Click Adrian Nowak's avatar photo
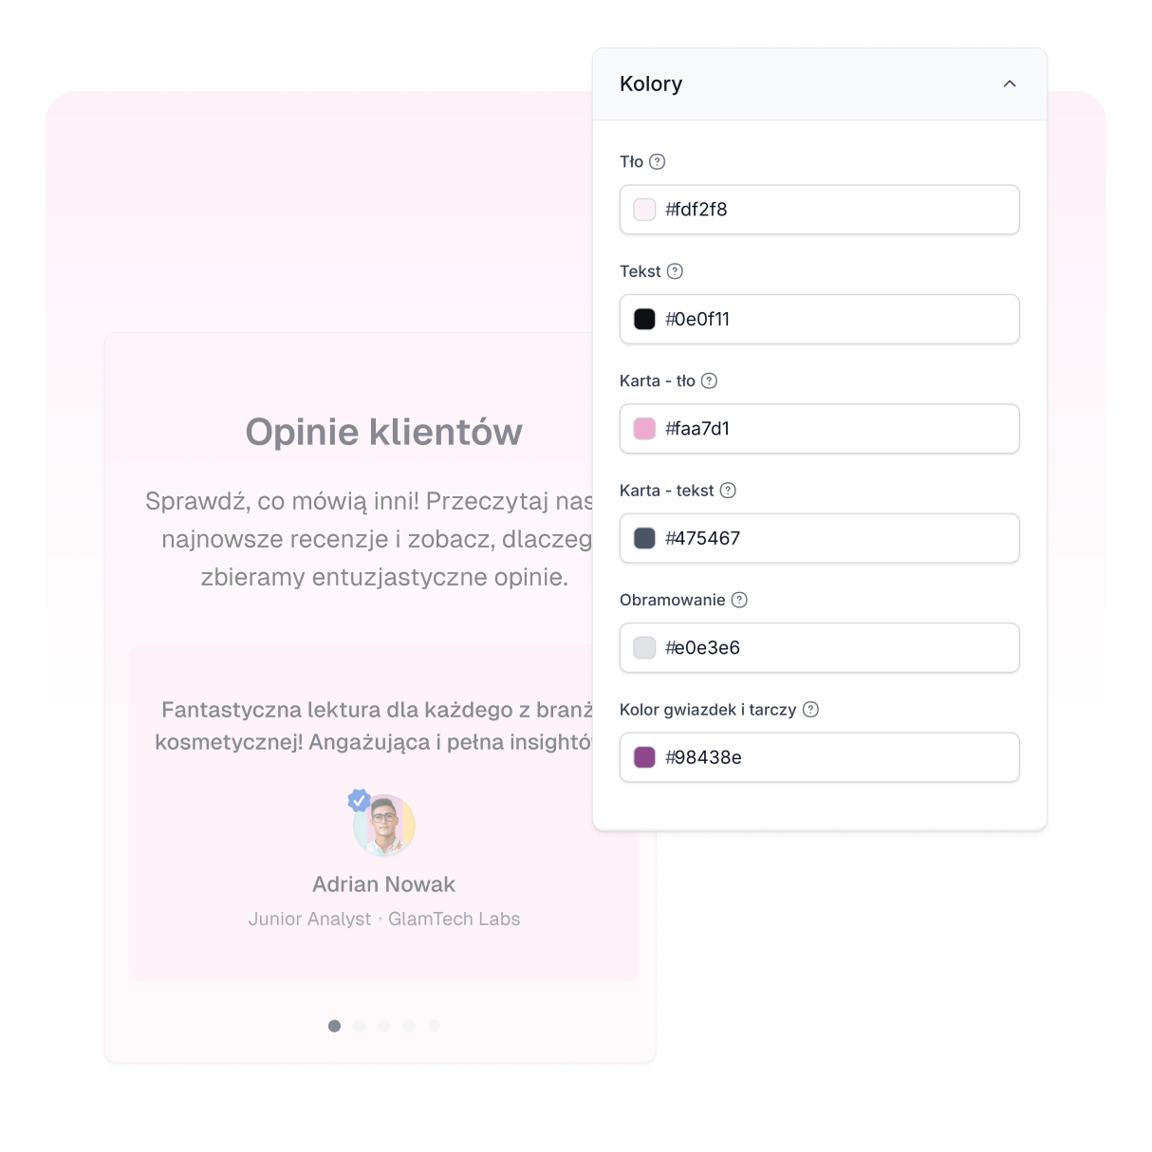The image size is (1152, 1152). [384, 826]
